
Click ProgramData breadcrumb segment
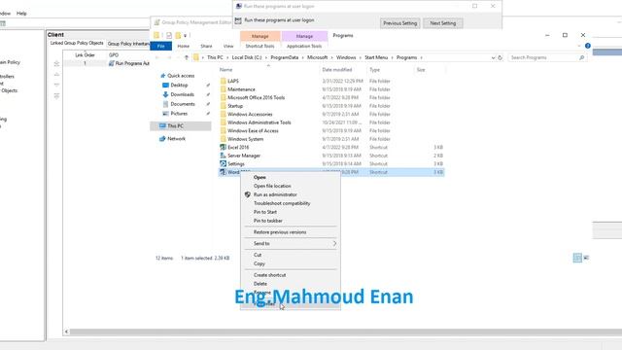coord(285,57)
